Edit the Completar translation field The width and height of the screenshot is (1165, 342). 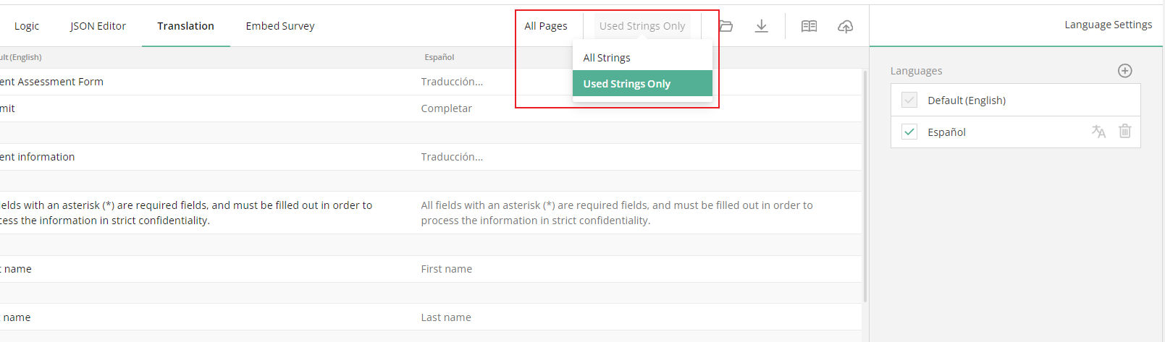(x=637, y=108)
